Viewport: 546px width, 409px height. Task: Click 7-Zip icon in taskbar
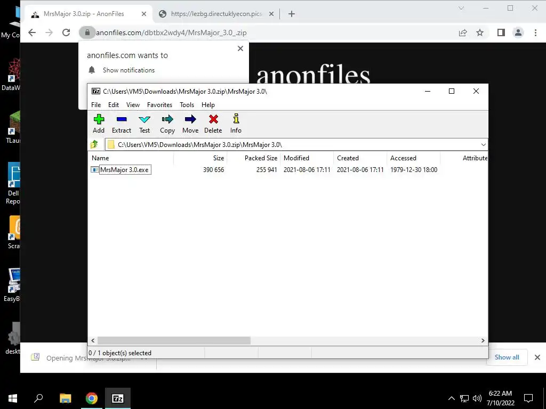click(x=118, y=398)
